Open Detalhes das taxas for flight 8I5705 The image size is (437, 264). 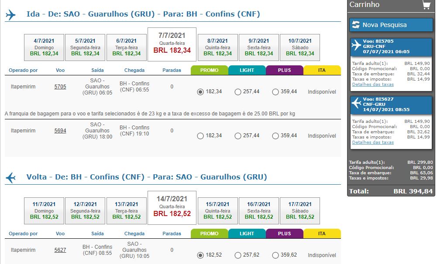373,84
